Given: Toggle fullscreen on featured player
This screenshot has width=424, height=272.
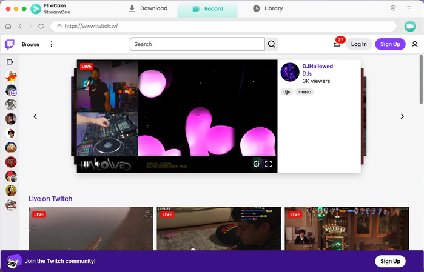Looking at the screenshot, I should (268, 164).
